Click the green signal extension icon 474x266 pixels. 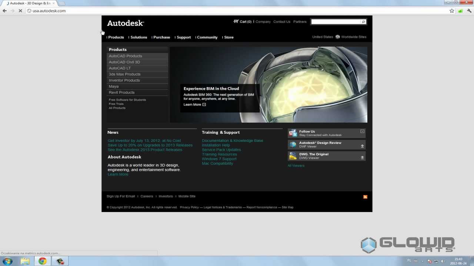click(460, 11)
